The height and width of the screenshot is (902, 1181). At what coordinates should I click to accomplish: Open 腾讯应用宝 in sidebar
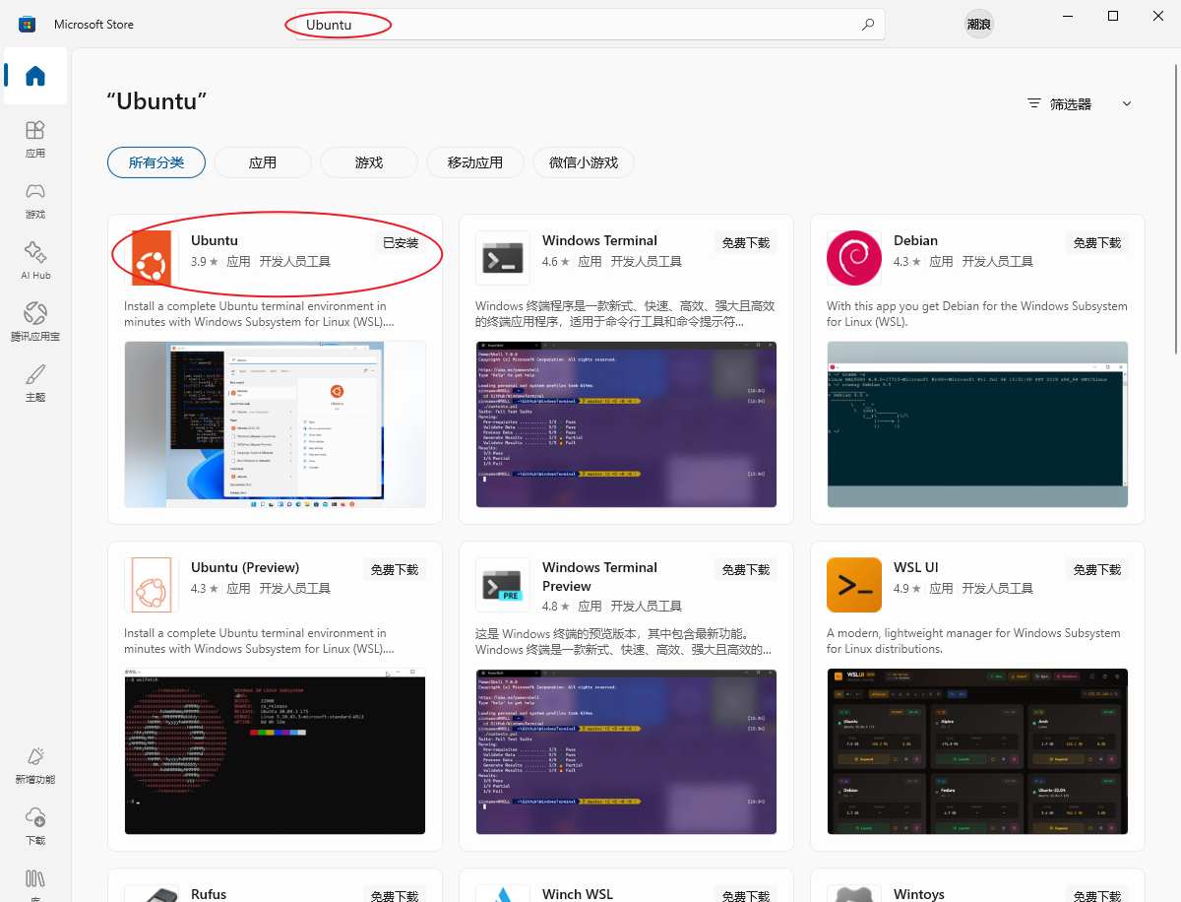pos(35,322)
